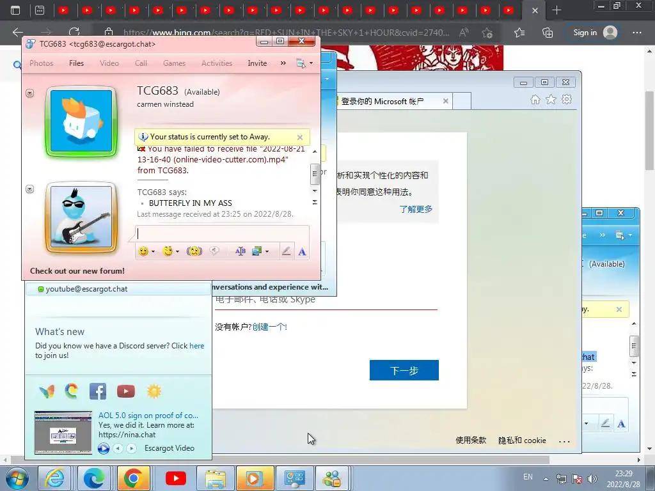The height and width of the screenshot is (491, 655).
Task: Open the wink dropdown arrow
Action: point(178,252)
